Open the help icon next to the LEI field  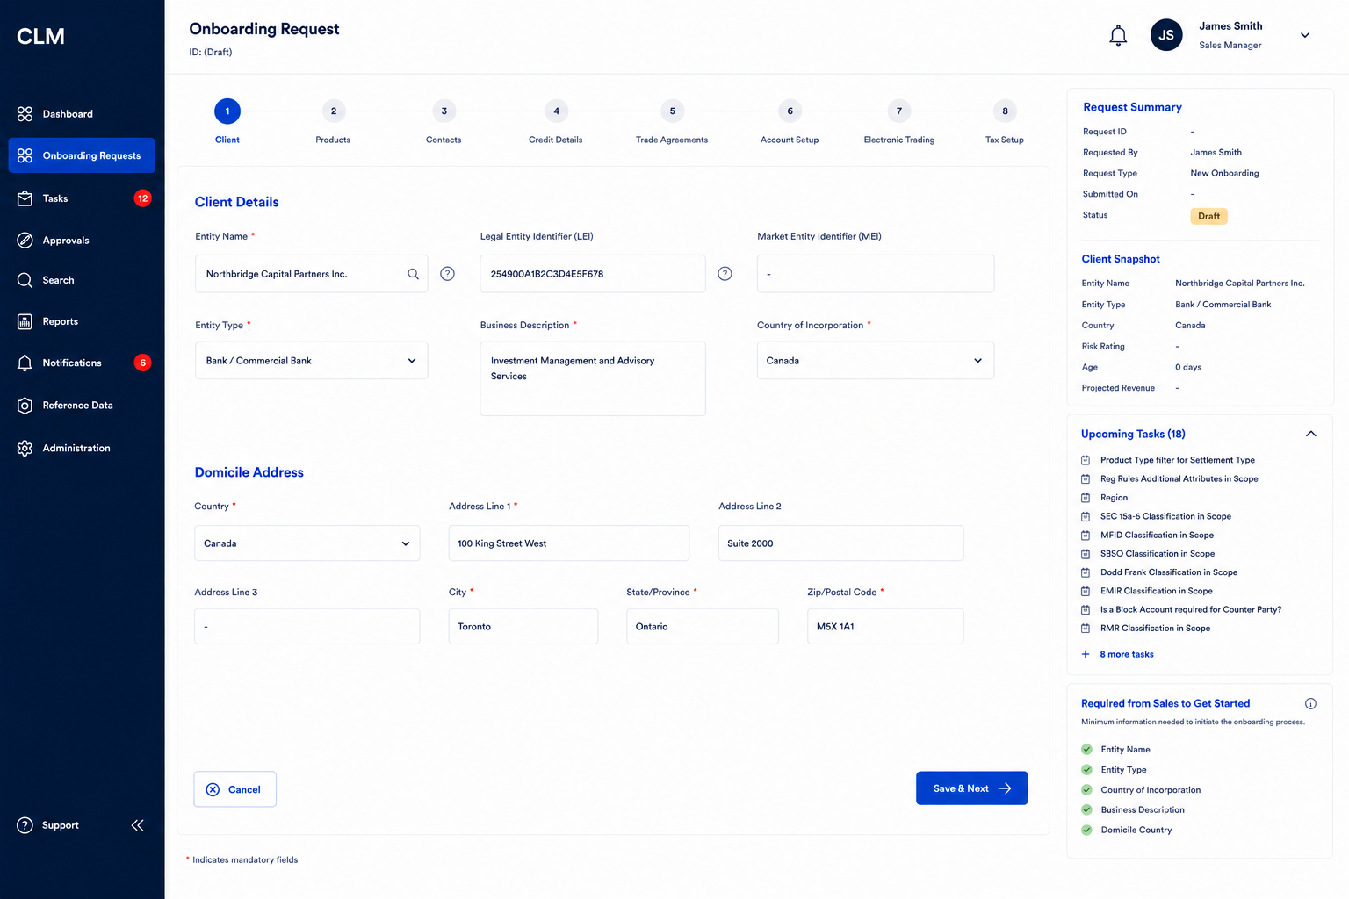[x=725, y=274]
